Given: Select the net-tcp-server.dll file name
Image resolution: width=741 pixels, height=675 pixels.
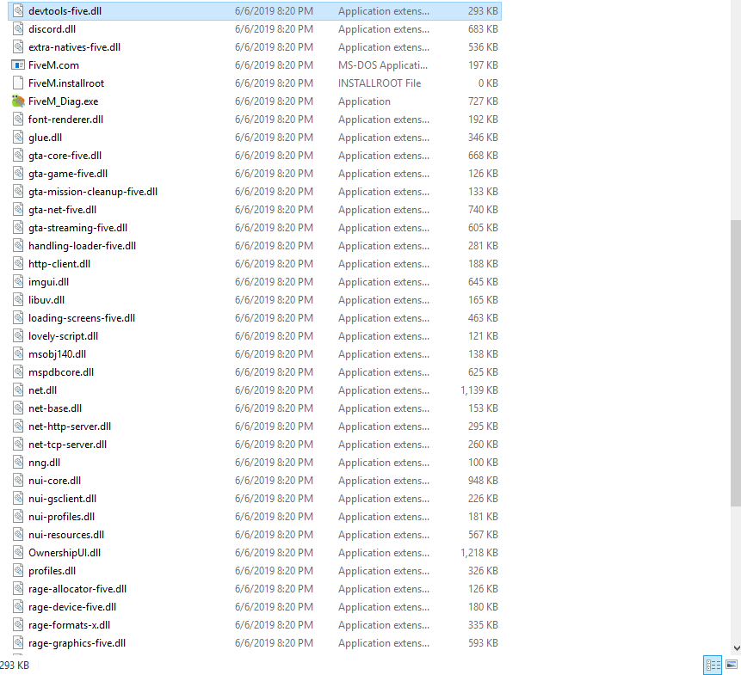Looking at the screenshot, I should pos(67,445).
